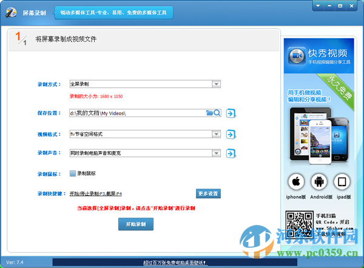
Task: Click arrow button next to recording sound
Action: pyautogui.click(x=231, y=153)
